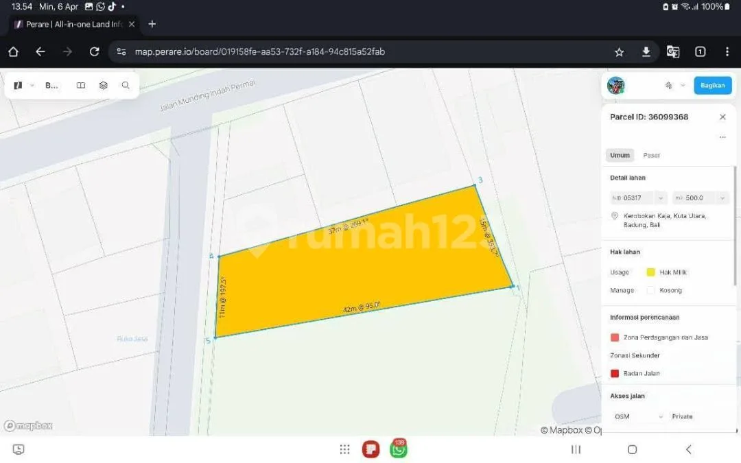Navigate forward in the browser
The image size is (741, 463).
pyautogui.click(x=67, y=52)
